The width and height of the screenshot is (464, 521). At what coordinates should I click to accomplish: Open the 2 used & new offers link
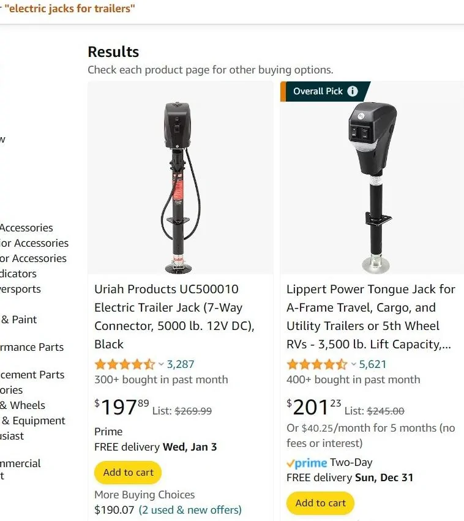pyautogui.click(x=190, y=510)
